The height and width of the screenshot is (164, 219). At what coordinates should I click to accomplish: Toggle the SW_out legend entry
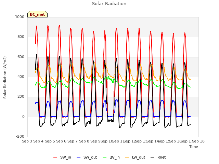pos(87,157)
